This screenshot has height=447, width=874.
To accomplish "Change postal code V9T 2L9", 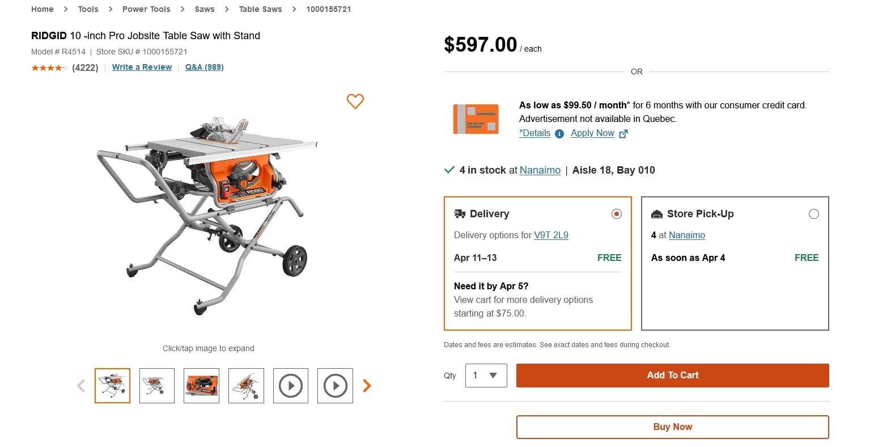I will point(551,235).
